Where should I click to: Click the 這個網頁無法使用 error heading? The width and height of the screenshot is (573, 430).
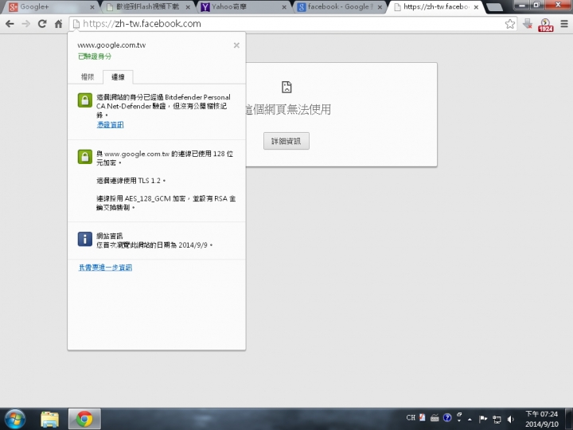[x=289, y=109]
